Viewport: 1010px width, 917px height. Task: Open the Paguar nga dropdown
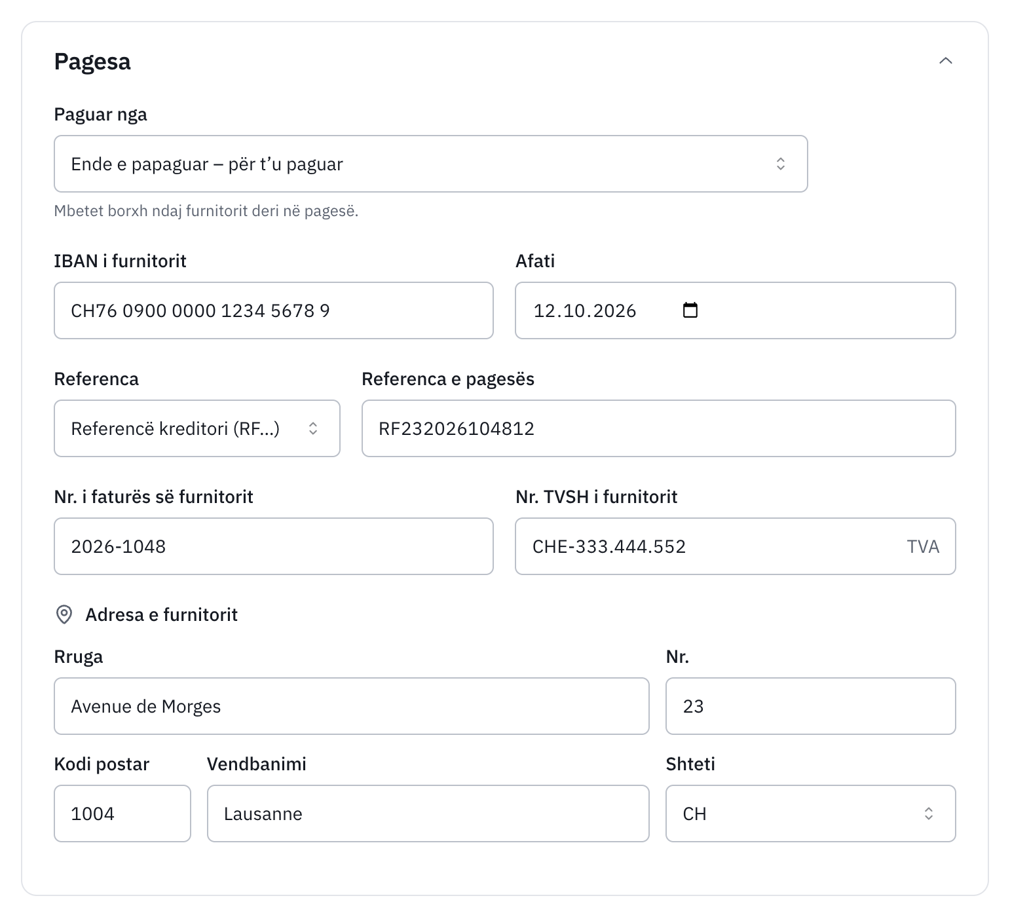430,164
